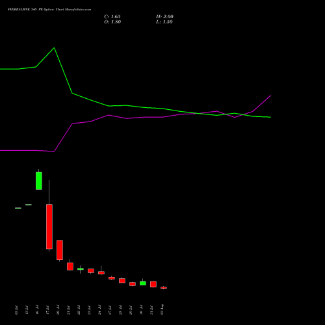Click the red candlestick for 21 Jul
Viewport: 325px width, 325px height.
click(70, 266)
